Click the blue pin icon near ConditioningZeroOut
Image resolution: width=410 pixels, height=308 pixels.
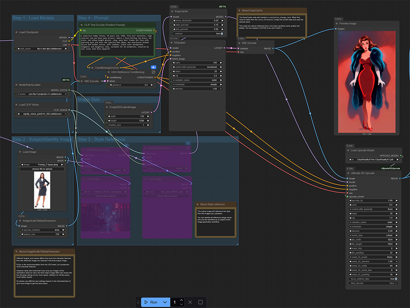pyautogui.click(x=153, y=67)
